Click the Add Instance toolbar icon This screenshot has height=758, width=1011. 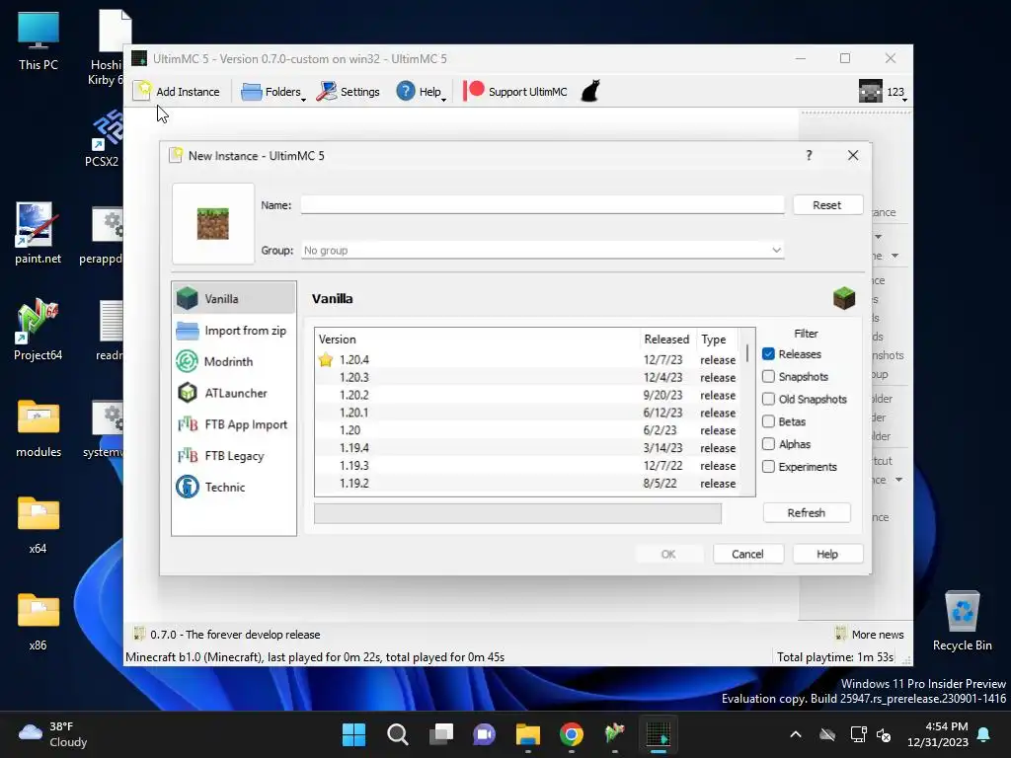click(142, 91)
